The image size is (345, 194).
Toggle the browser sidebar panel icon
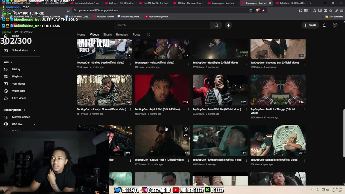click(320, 10)
